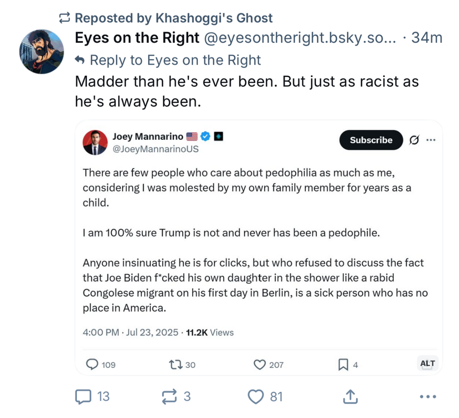This screenshot has height=418, width=459.
Task: Open Eyes on the Right's profile avatar
Action: point(42,51)
